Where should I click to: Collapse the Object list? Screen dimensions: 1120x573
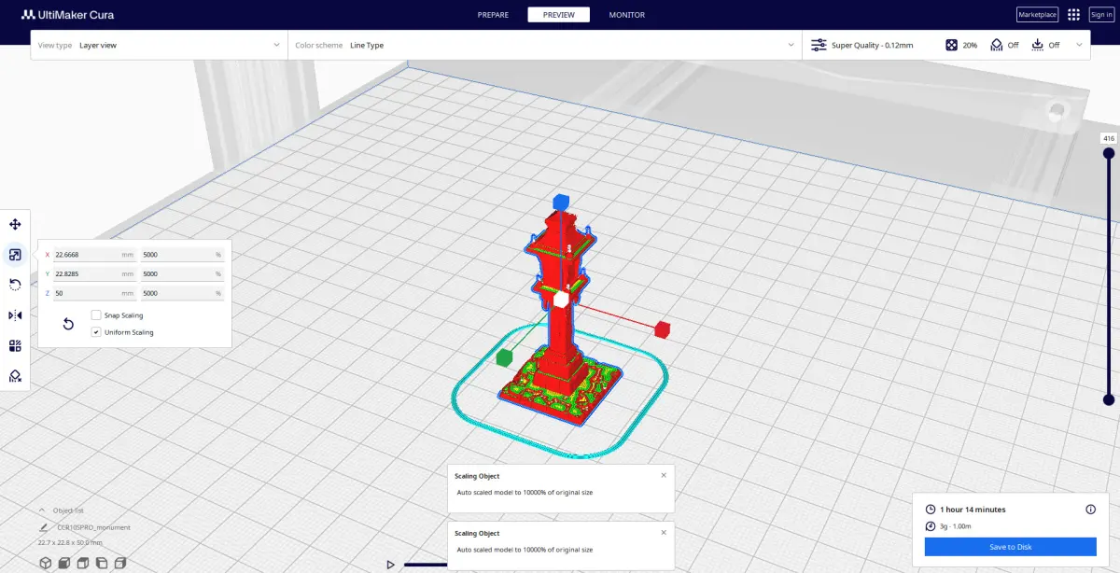[x=42, y=510]
